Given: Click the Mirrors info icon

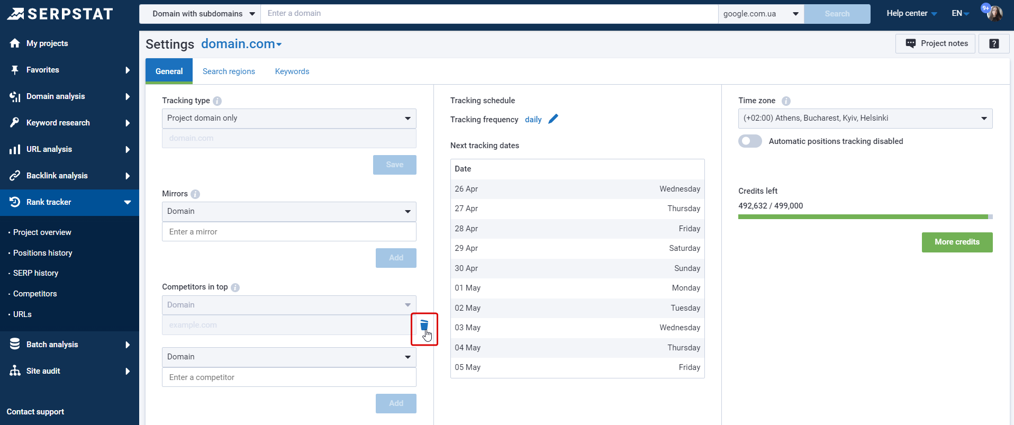Looking at the screenshot, I should pos(195,194).
